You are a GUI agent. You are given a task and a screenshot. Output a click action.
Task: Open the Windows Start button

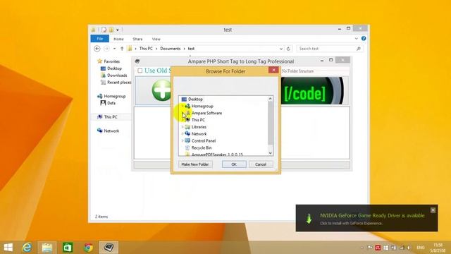point(8,248)
